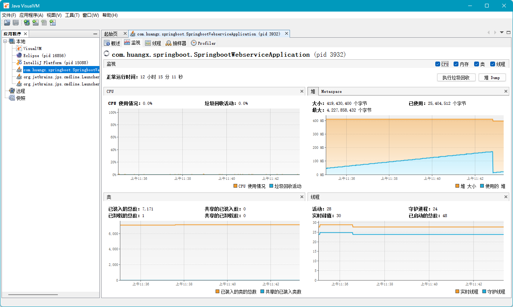Uncheck the 类 monitor checkbox
This screenshot has height=307, width=513.
[476, 64]
